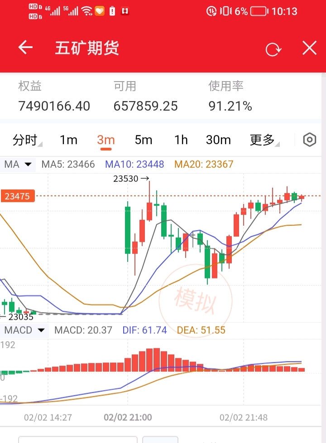Tap DEA: 51.55 value
The image size is (326, 443).
(x=201, y=330)
